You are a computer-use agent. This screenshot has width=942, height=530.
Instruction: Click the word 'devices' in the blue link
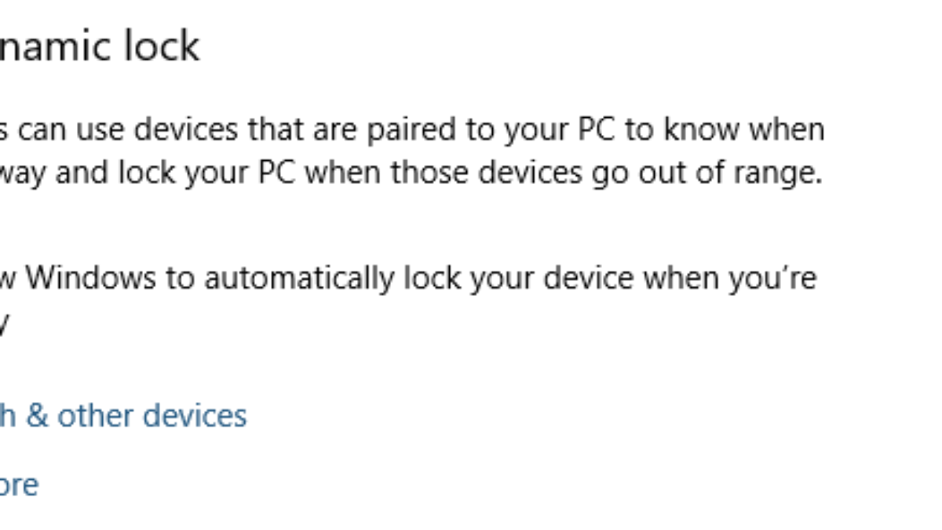point(195,415)
